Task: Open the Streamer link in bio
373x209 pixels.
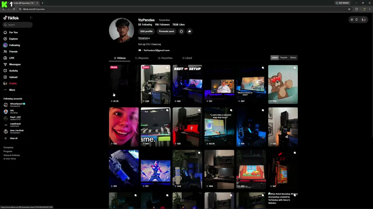Action: 144,38
